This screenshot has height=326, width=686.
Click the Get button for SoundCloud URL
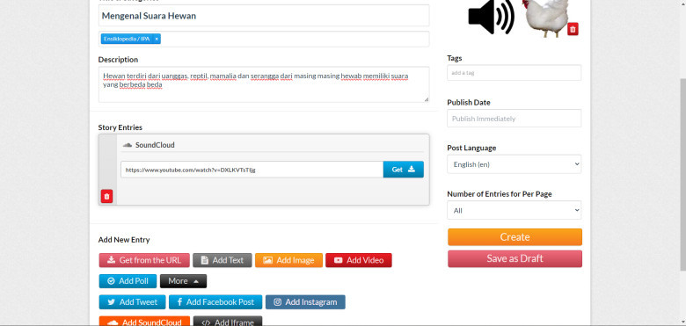point(404,170)
